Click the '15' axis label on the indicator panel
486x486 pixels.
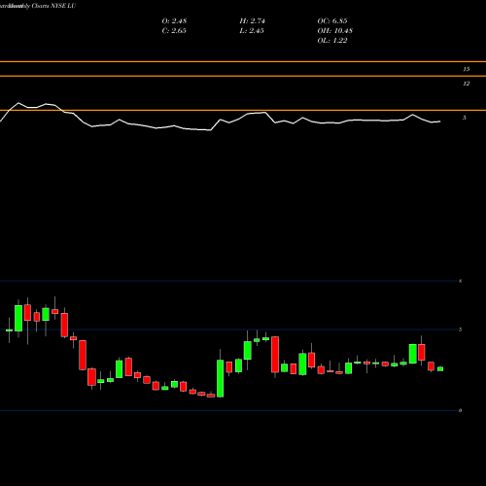[467, 69]
